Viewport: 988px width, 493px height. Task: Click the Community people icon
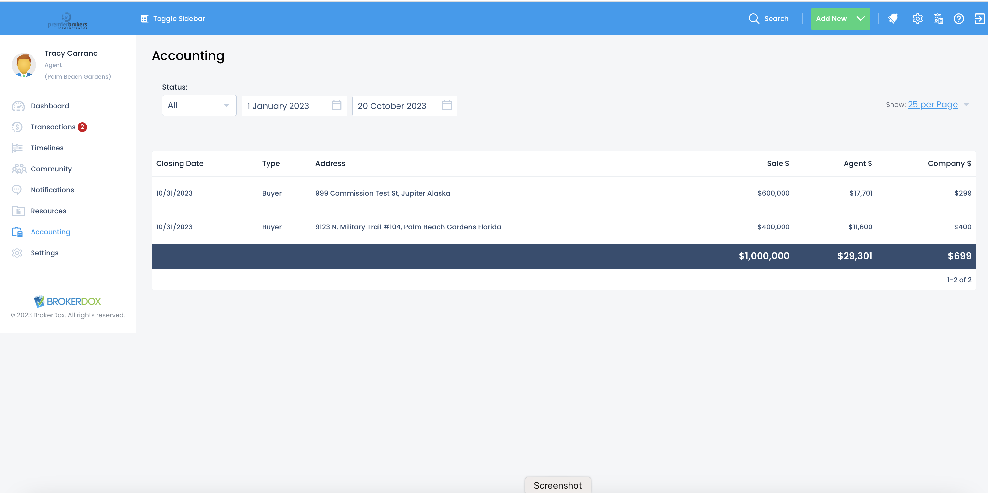tap(19, 169)
